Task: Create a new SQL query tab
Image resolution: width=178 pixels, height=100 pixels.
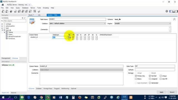Action: click(x=3, y=11)
